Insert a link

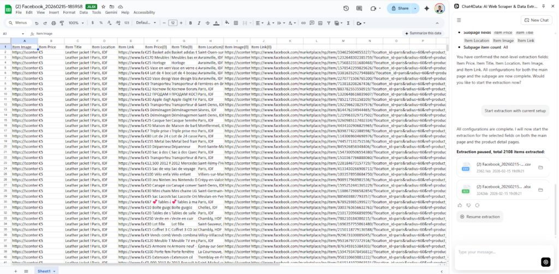(304, 23)
